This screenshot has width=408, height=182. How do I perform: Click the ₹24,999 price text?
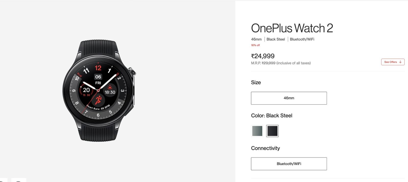click(263, 56)
